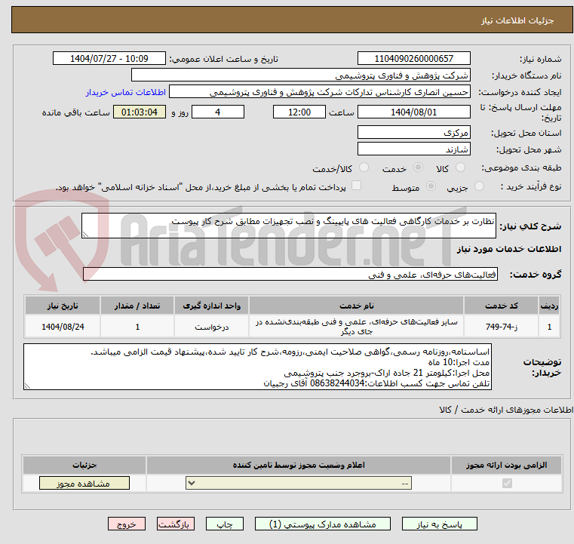Click the پاسخ به نیاز button
574x544 pixels.
[x=439, y=524]
